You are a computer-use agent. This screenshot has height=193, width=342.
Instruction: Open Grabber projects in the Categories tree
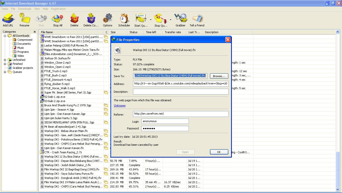pyautogui.click(x=23, y=68)
